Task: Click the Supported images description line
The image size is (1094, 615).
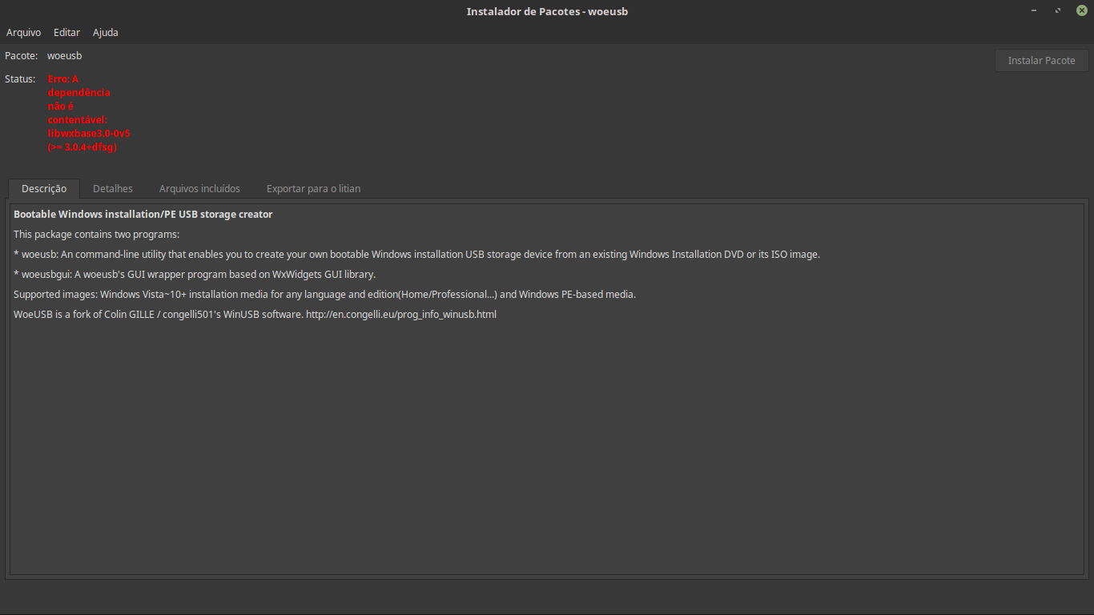Action: click(324, 295)
